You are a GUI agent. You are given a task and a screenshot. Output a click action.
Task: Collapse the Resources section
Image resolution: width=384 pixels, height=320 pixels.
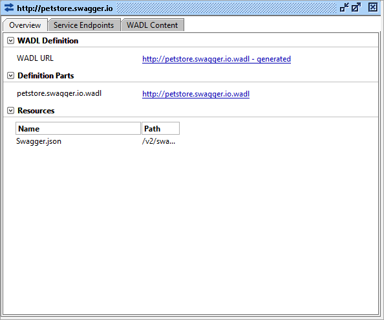tap(10, 111)
